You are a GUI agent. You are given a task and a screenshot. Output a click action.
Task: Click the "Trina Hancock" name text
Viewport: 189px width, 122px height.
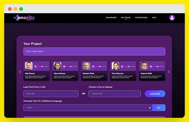pyautogui.click(x=117, y=73)
